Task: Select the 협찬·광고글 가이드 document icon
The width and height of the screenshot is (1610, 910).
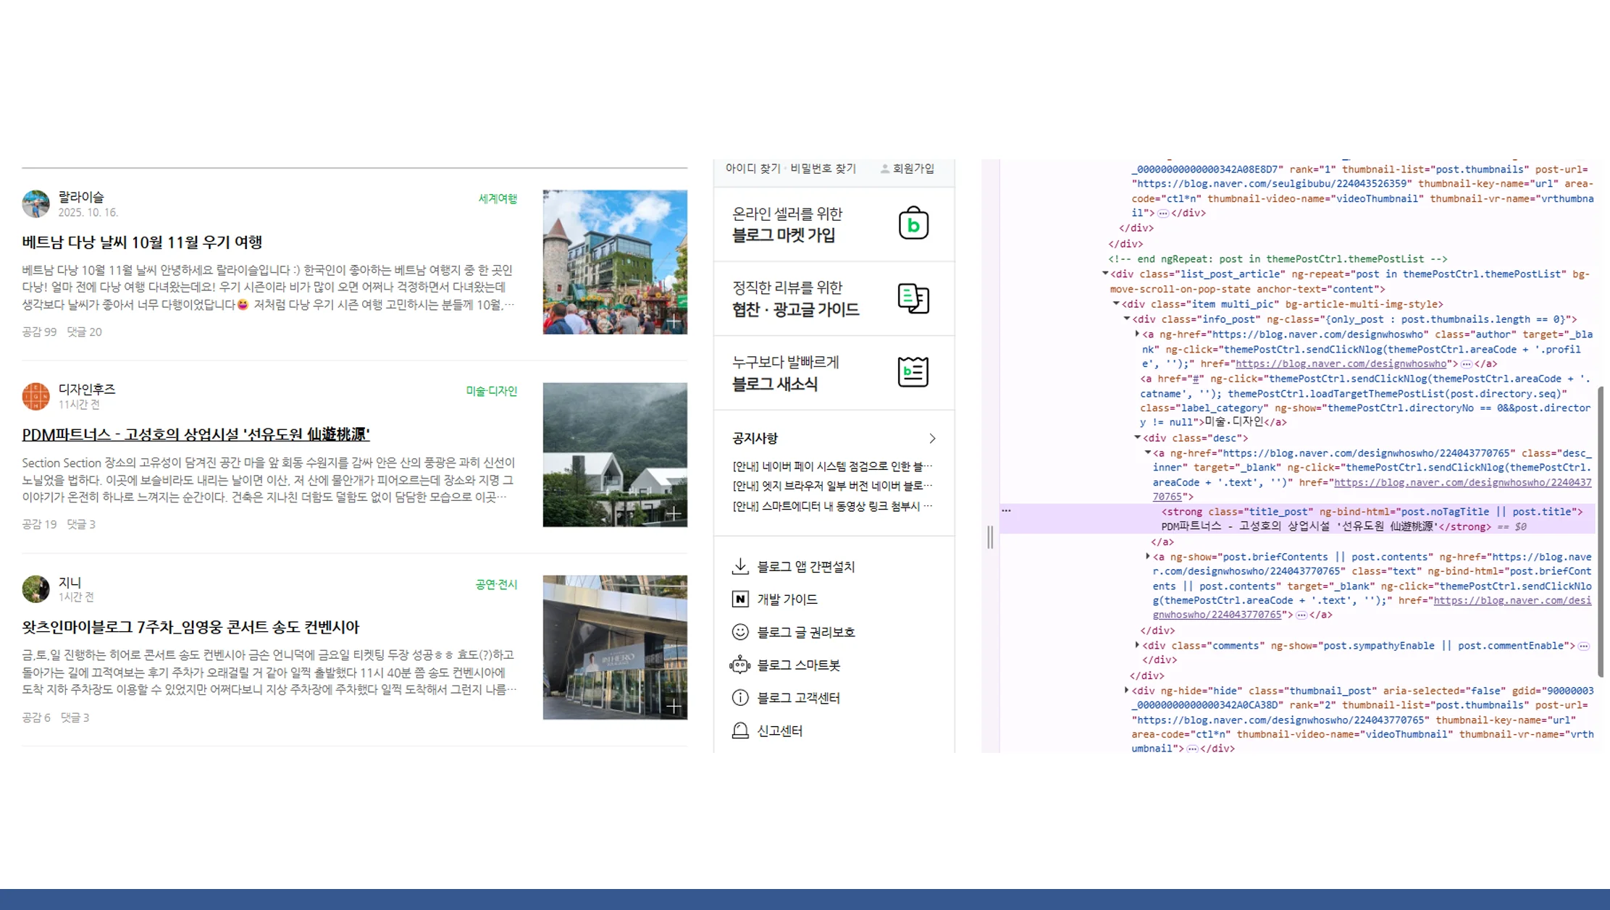Action: click(x=914, y=298)
